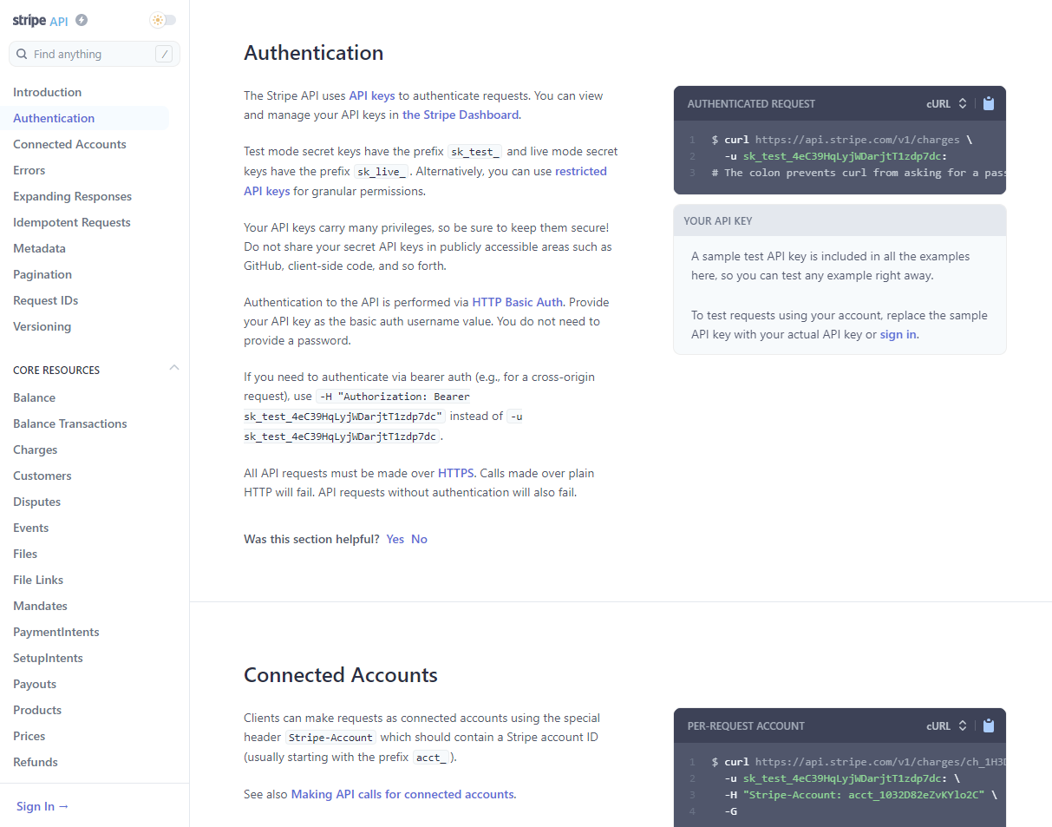This screenshot has width=1052, height=827.
Task: Click the lightning bolt badge beside API
Action: pos(81,19)
